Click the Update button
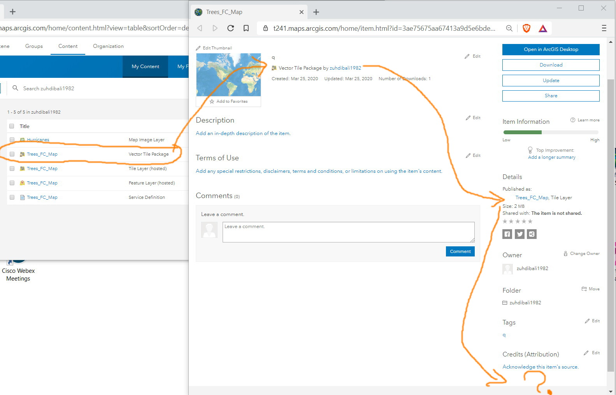 tap(551, 81)
